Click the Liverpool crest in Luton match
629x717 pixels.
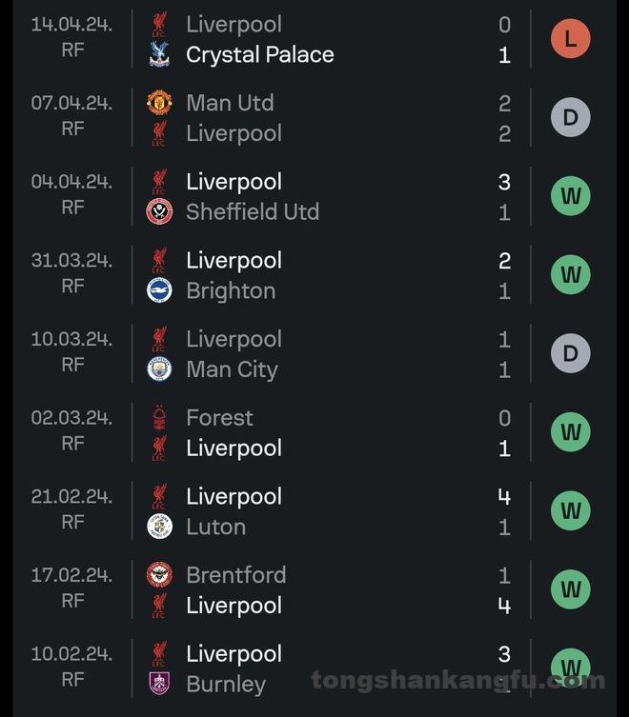[159, 496]
